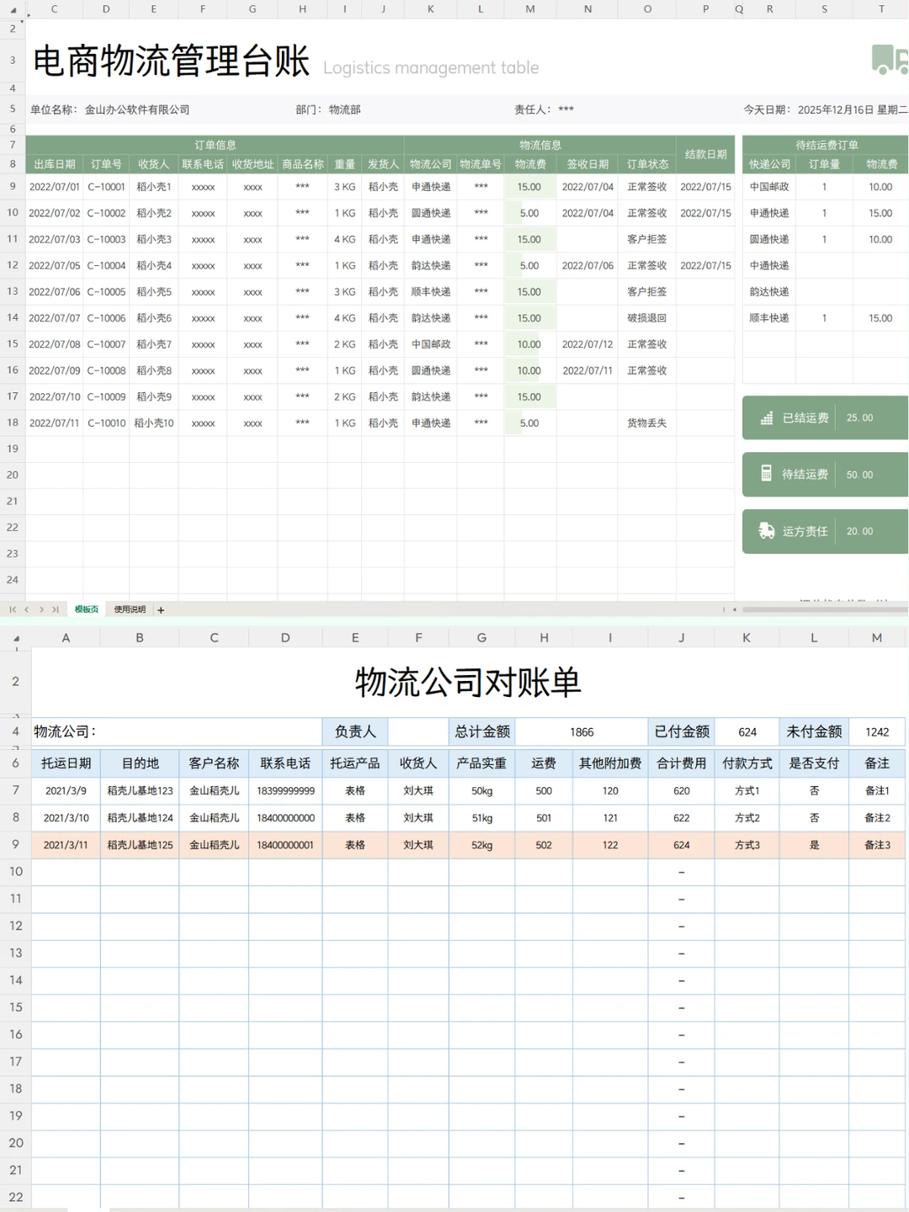Select the empty 负责人 input cell
909x1212 pixels.
[418, 731]
